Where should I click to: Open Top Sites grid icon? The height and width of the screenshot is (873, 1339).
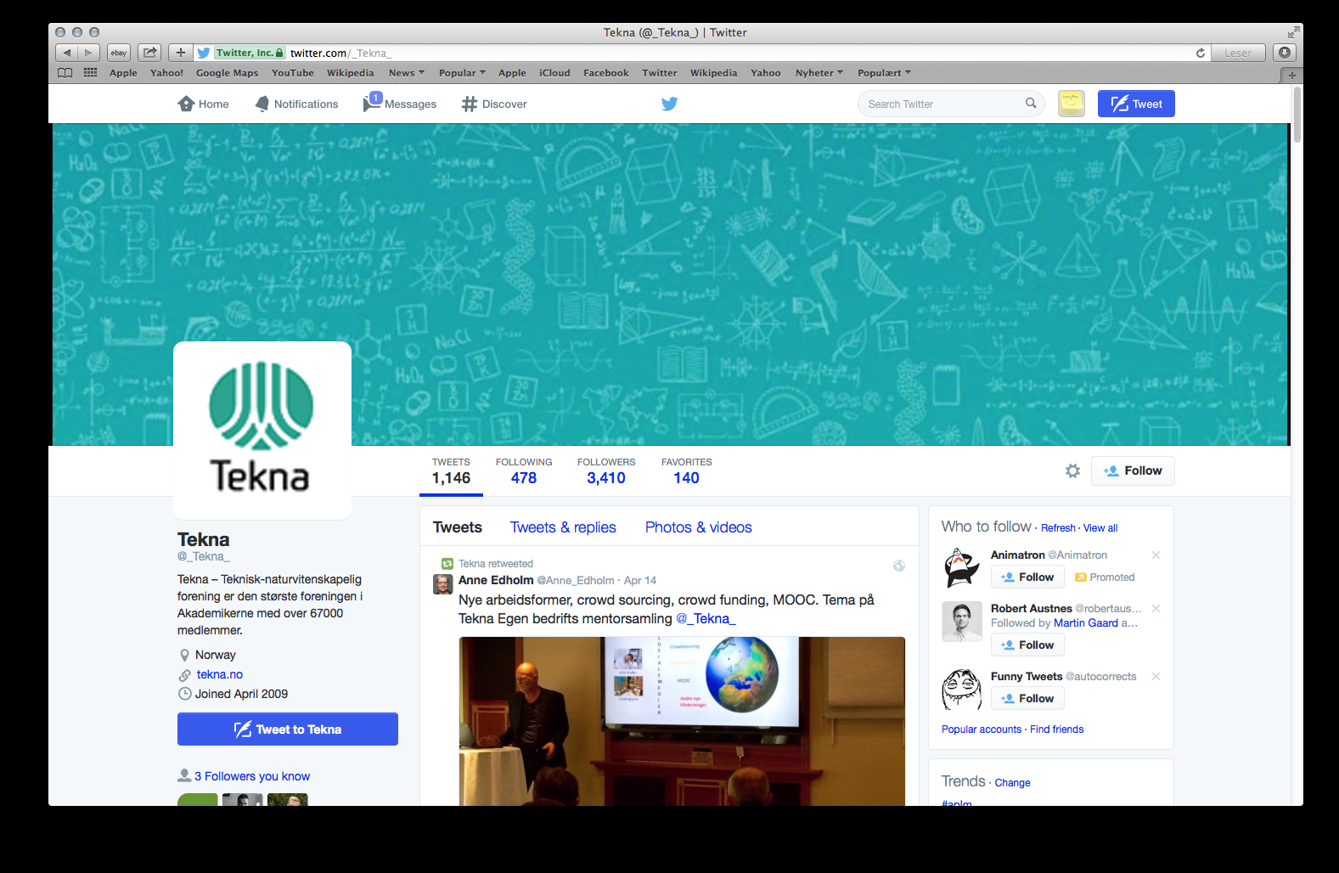point(91,73)
